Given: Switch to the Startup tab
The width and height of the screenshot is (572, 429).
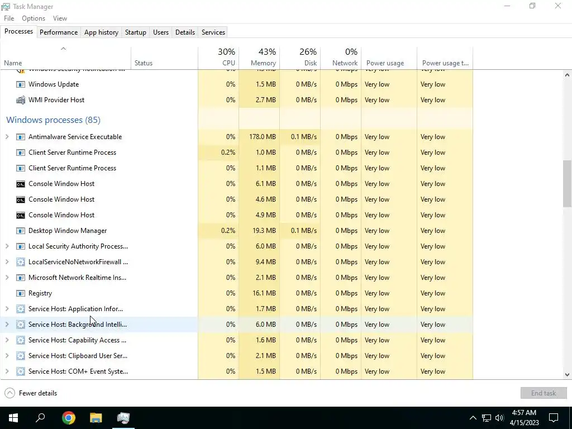Looking at the screenshot, I should (x=135, y=32).
